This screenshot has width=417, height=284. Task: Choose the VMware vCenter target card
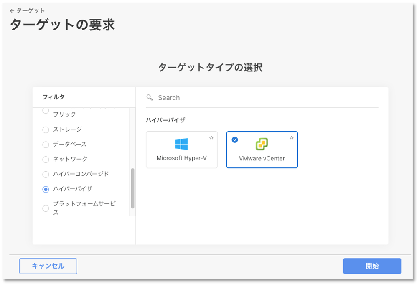pyautogui.click(x=262, y=150)
